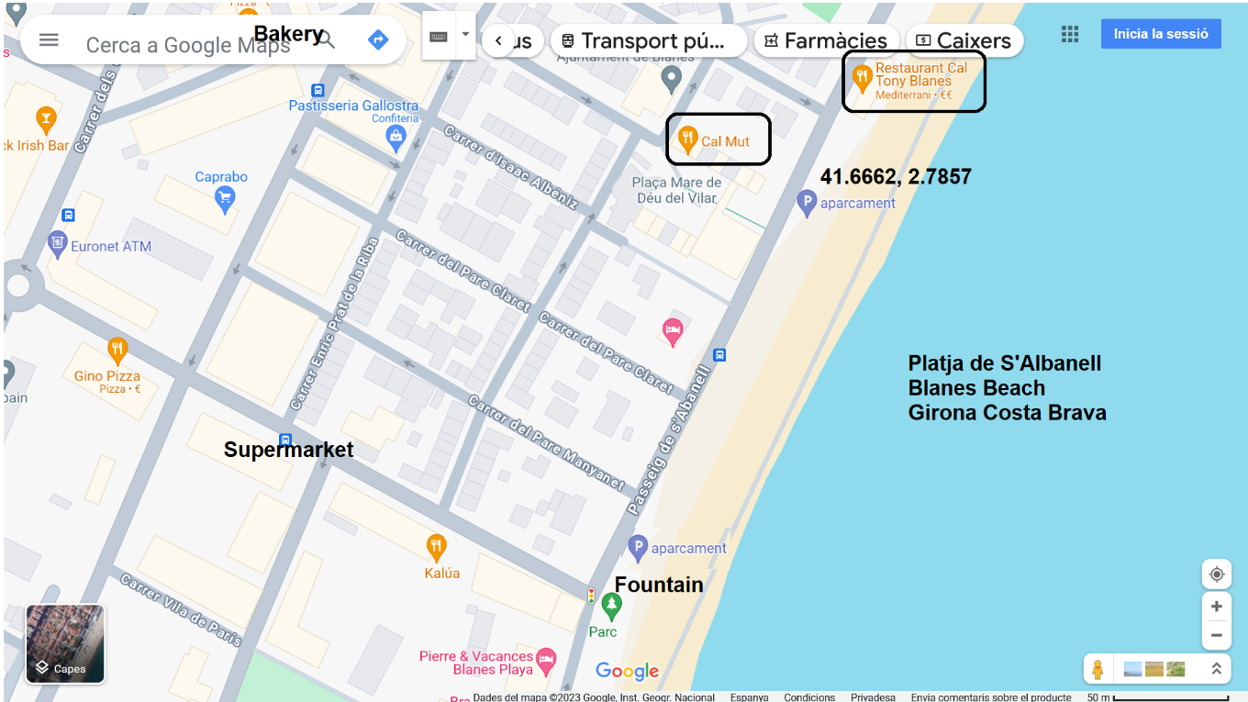The width and height of the screenshot is (1248, 702).
Task: Open the Capes layers thumbnail
Action: [65, 643]
